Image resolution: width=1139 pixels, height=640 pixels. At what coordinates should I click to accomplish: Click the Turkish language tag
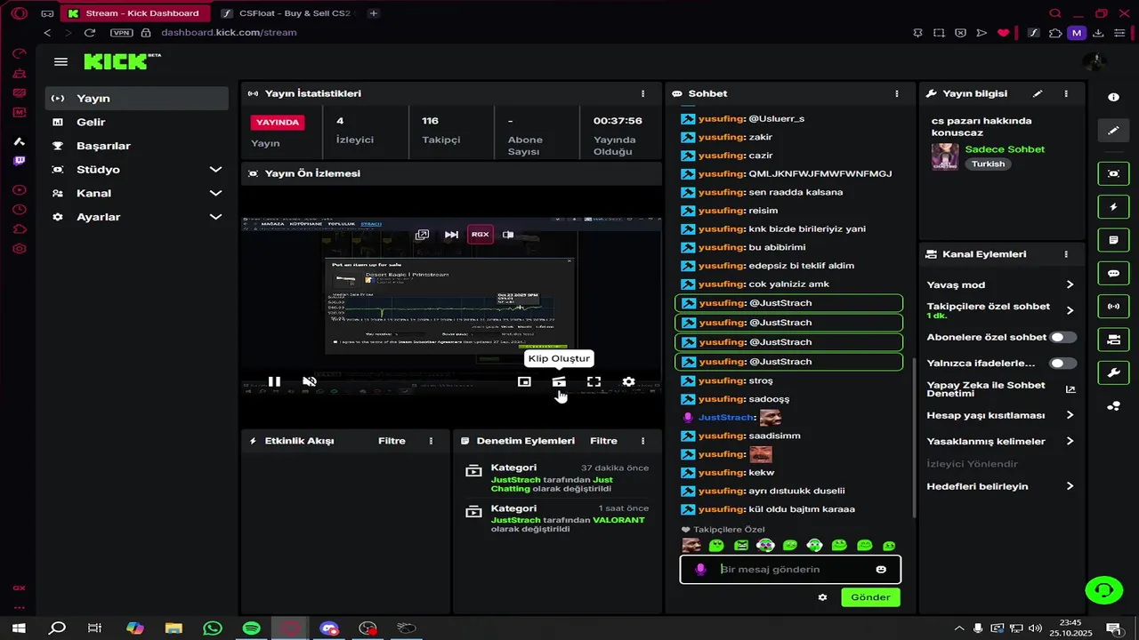click(x=988, y=164)
